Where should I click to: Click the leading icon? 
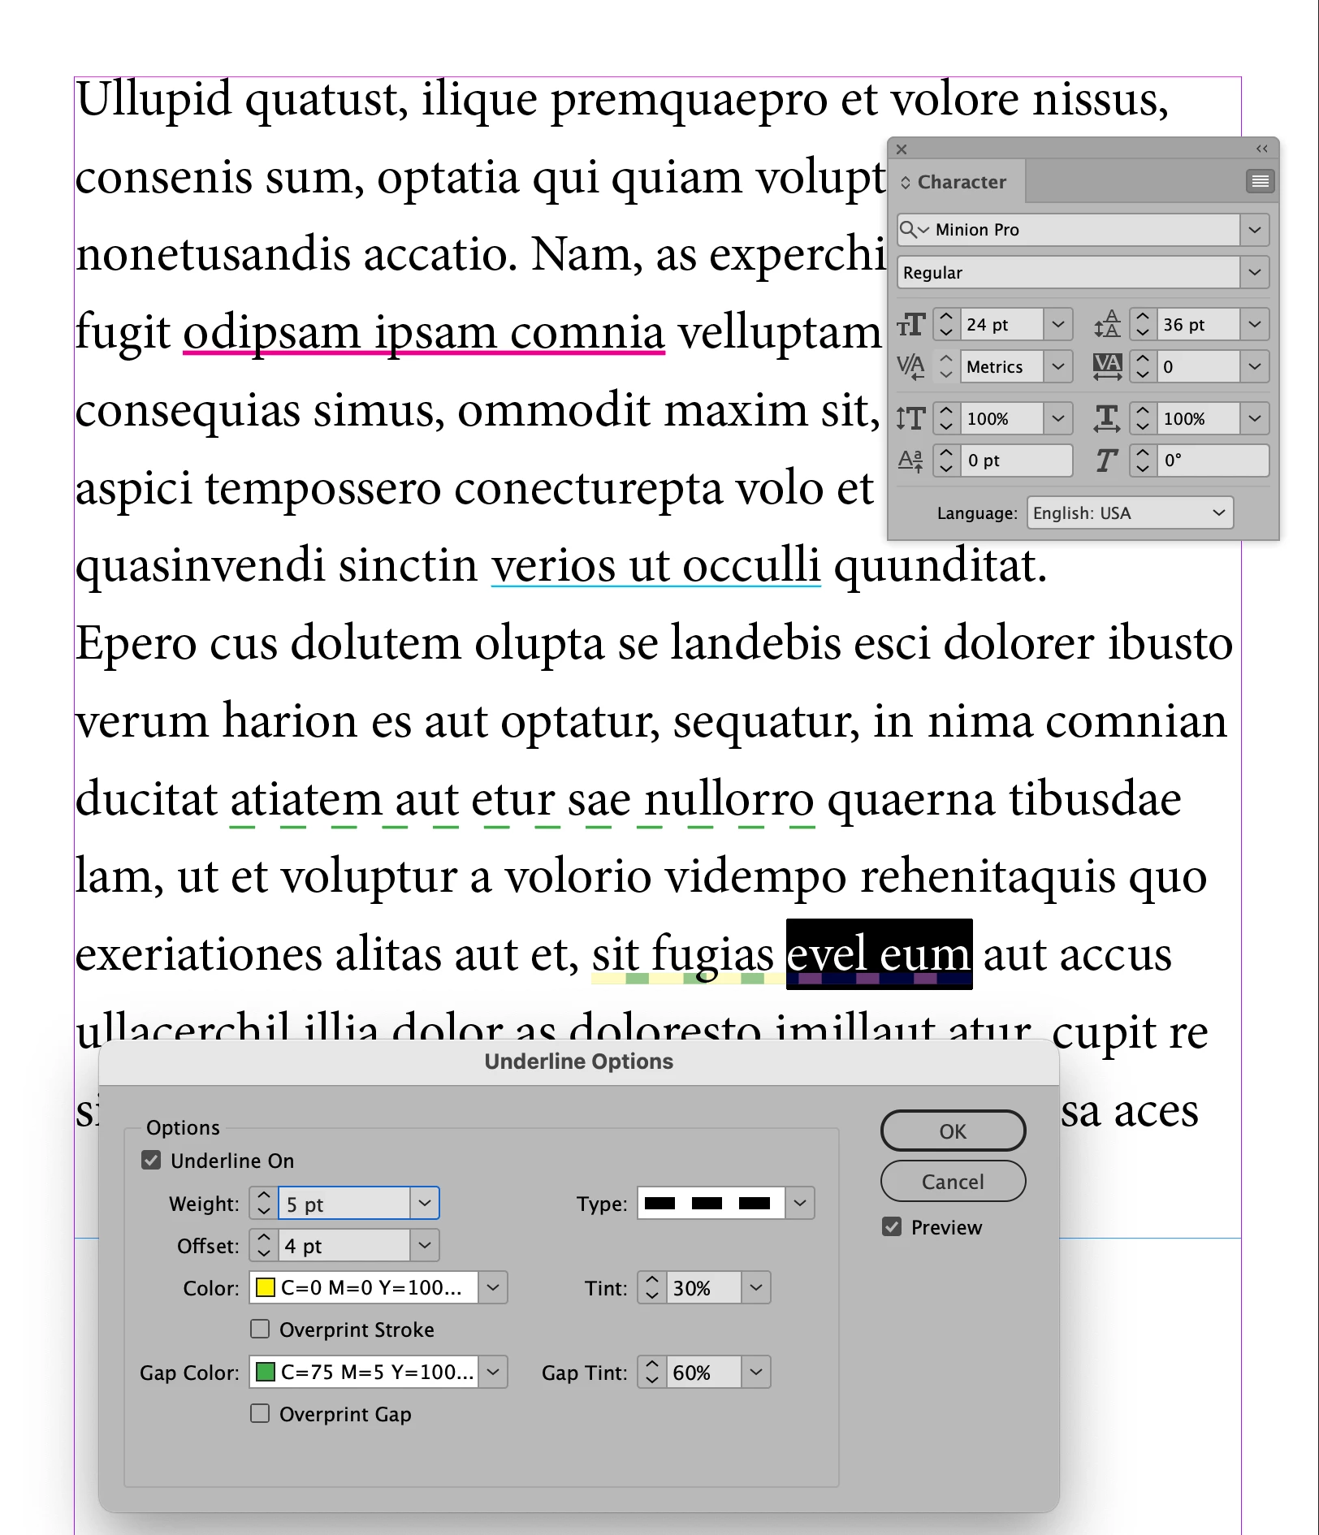click(1108, 325)
